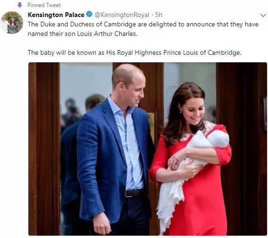The image size is (268, 238).
Task: Open the @KensingtonRoyal handle link
Action: click(x=122, y=15)
